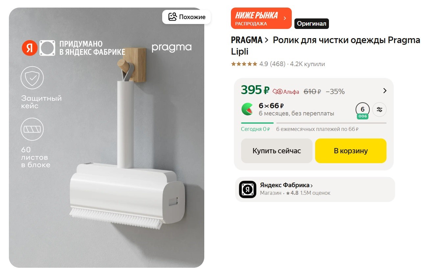
Task: Click the Yandex Split green pie icon
Action: coord(247,109)
